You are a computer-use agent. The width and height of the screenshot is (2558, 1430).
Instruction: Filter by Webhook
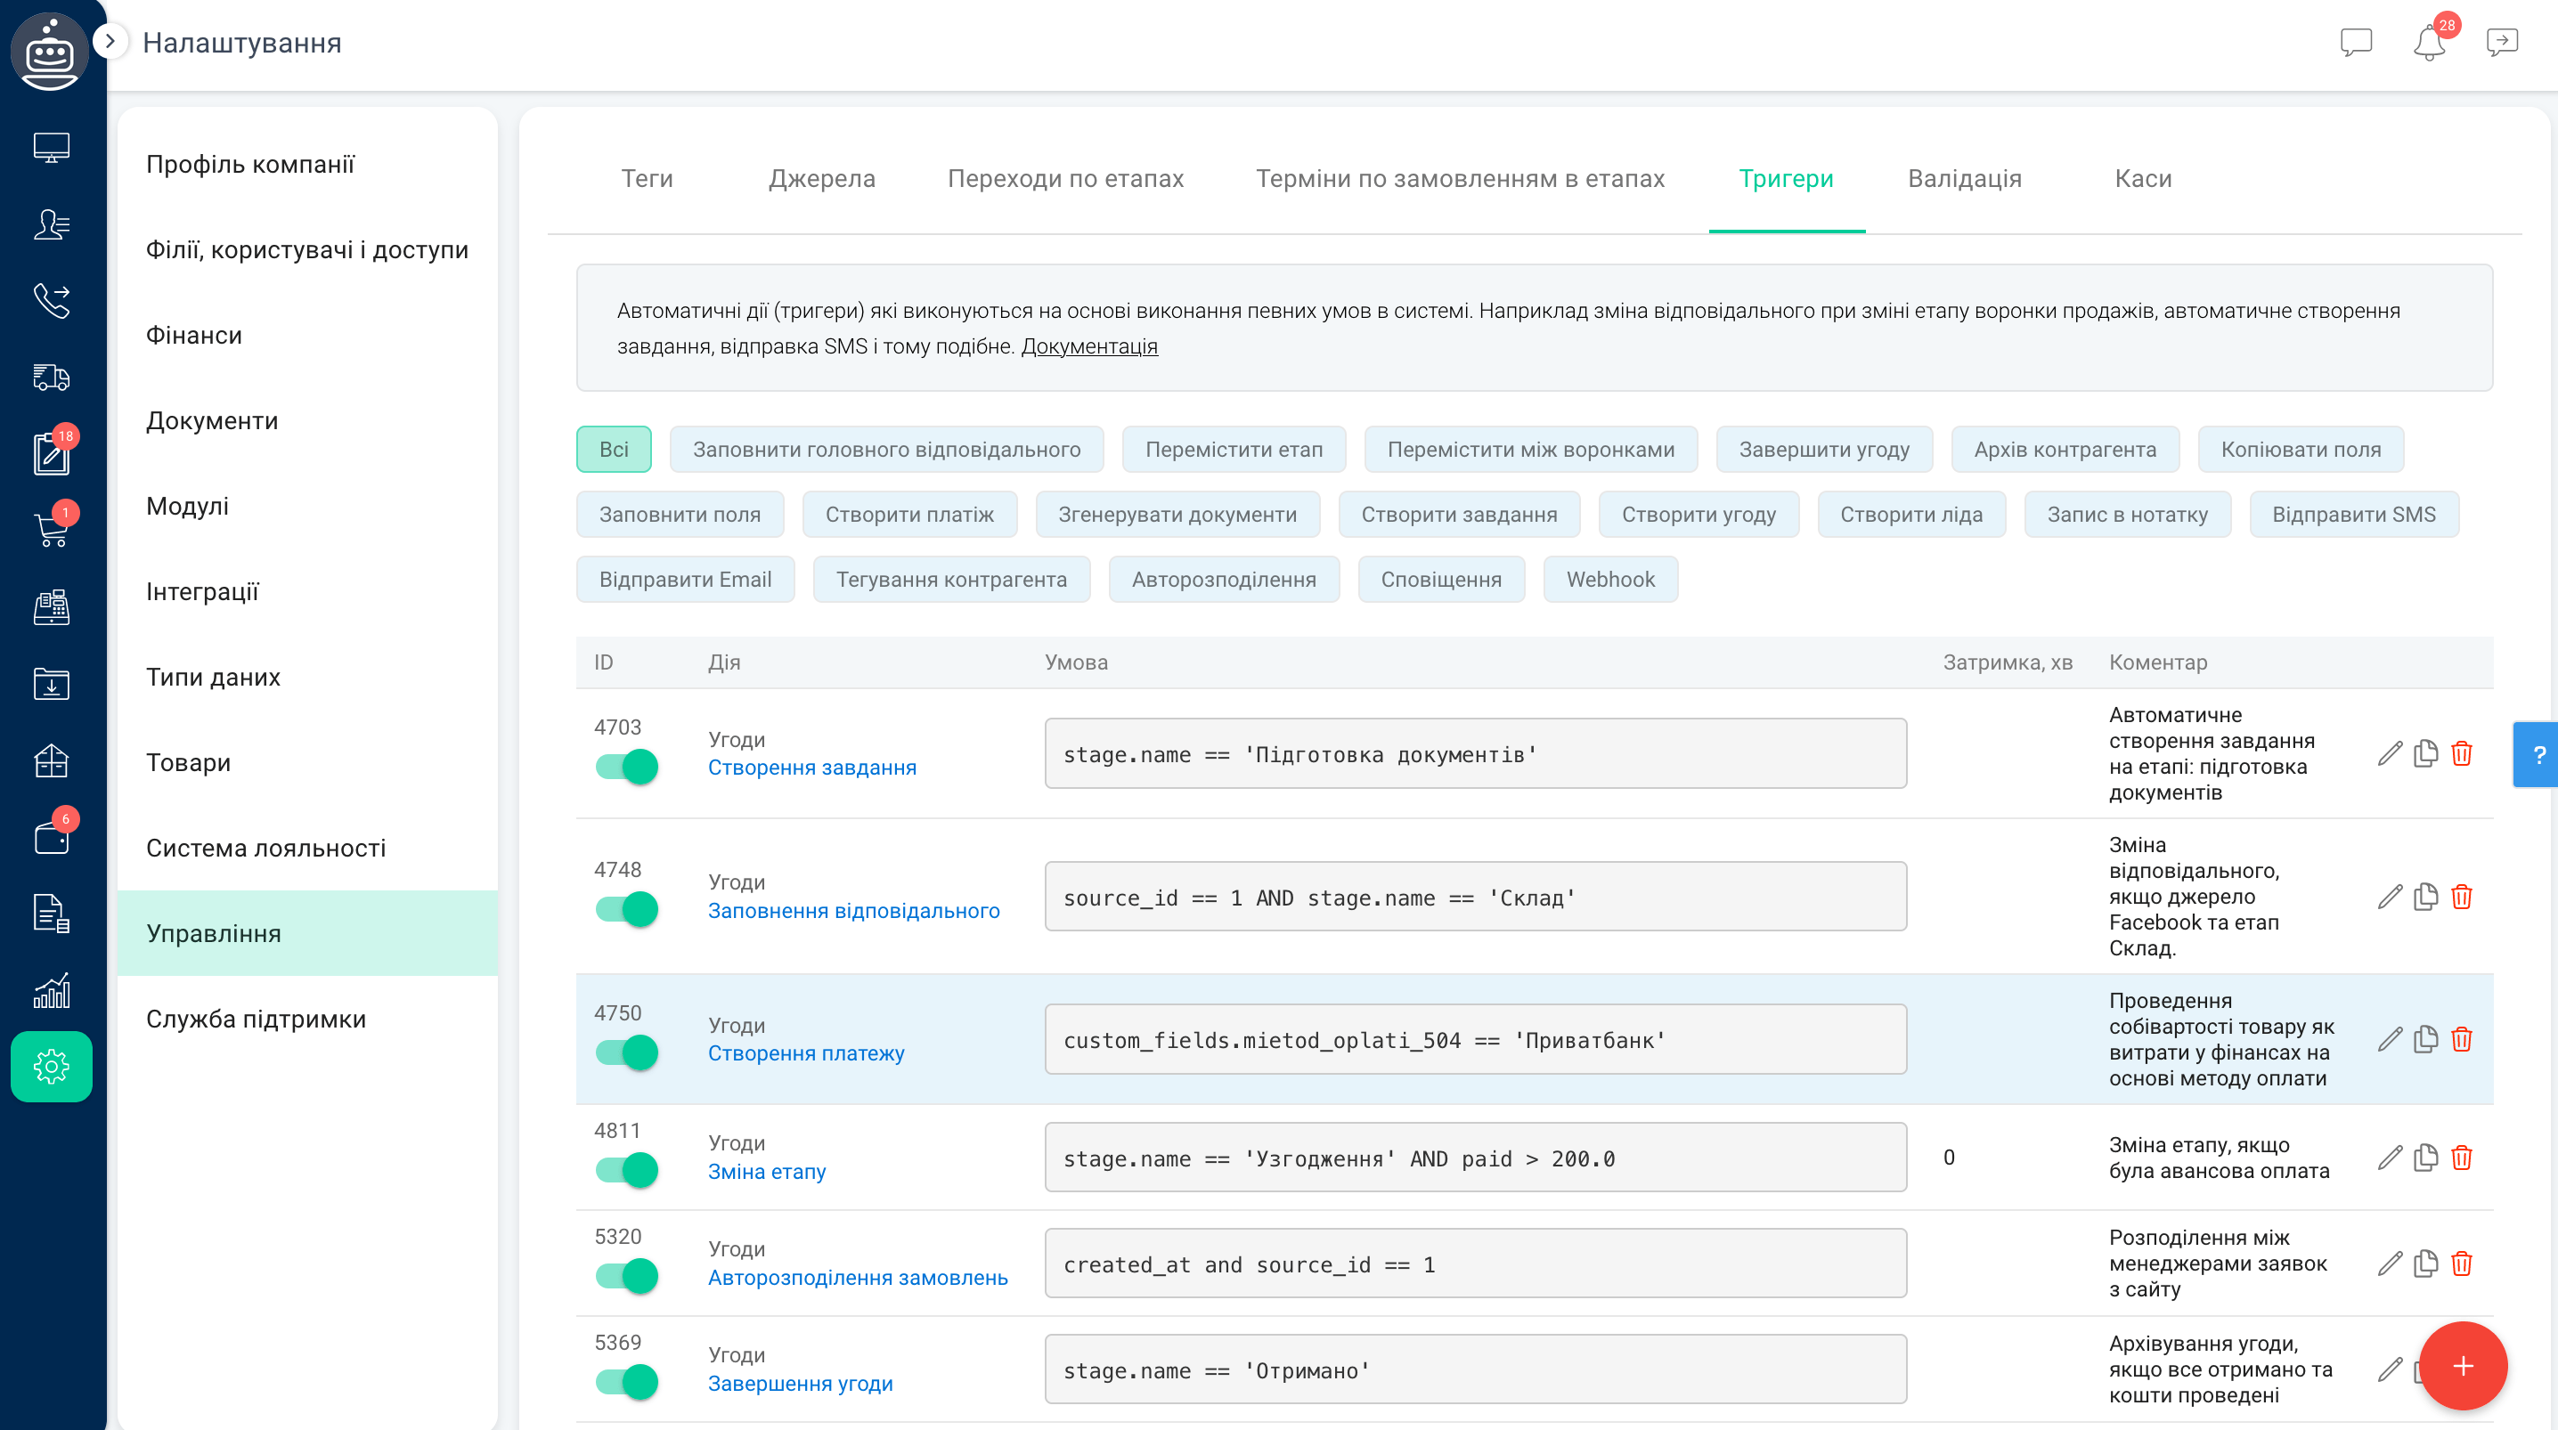click(1610, 580)
